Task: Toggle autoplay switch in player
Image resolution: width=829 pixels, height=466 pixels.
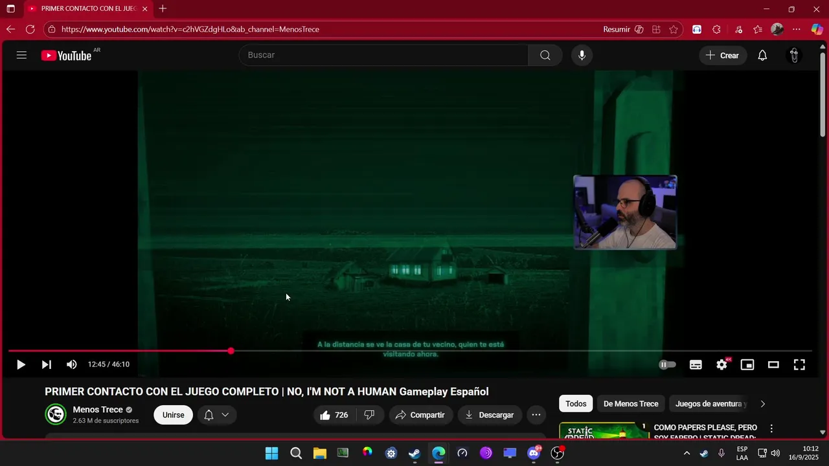Action: pos(667,364)
